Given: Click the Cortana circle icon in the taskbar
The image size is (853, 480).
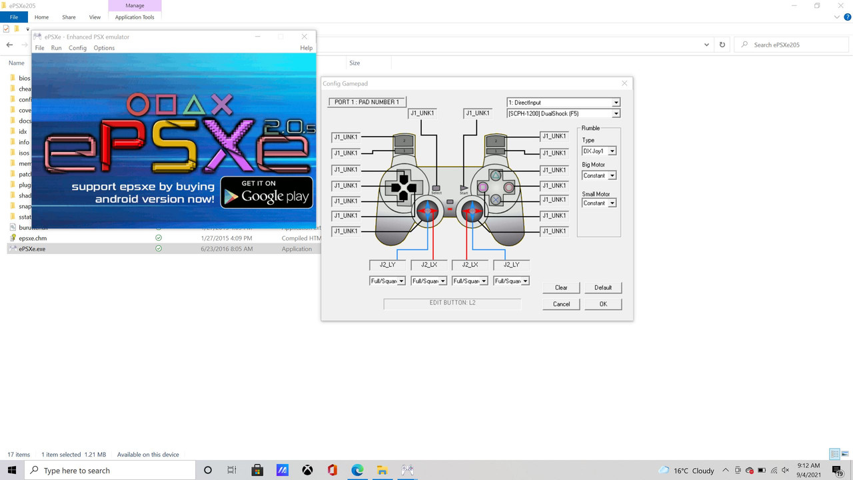Looking at the screenshot, I should [207, 470].
